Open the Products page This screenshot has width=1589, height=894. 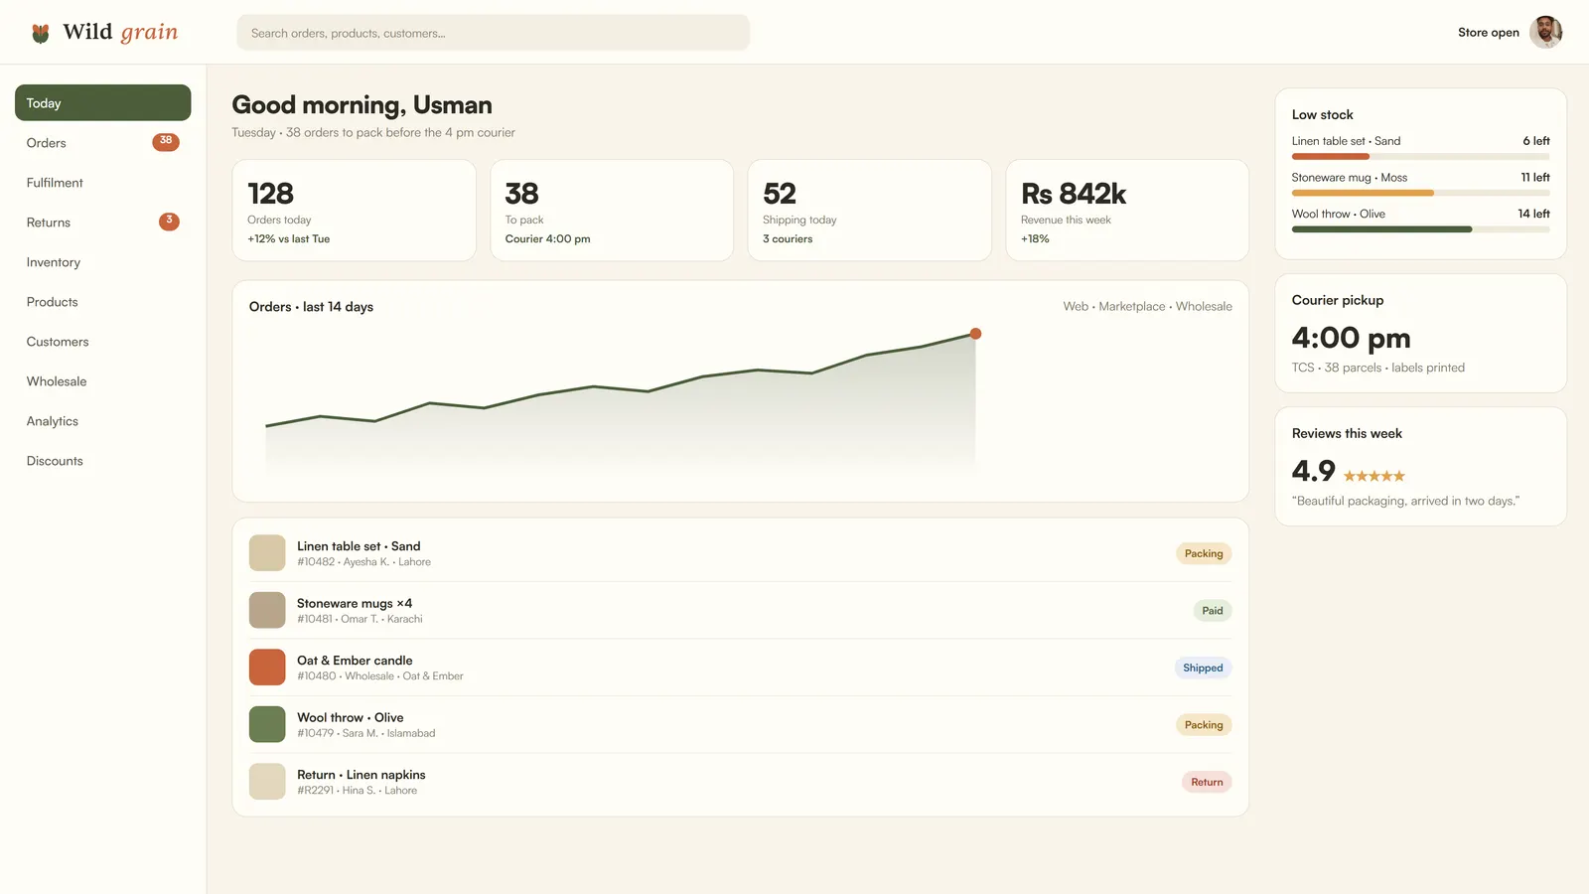coord(103,302)
